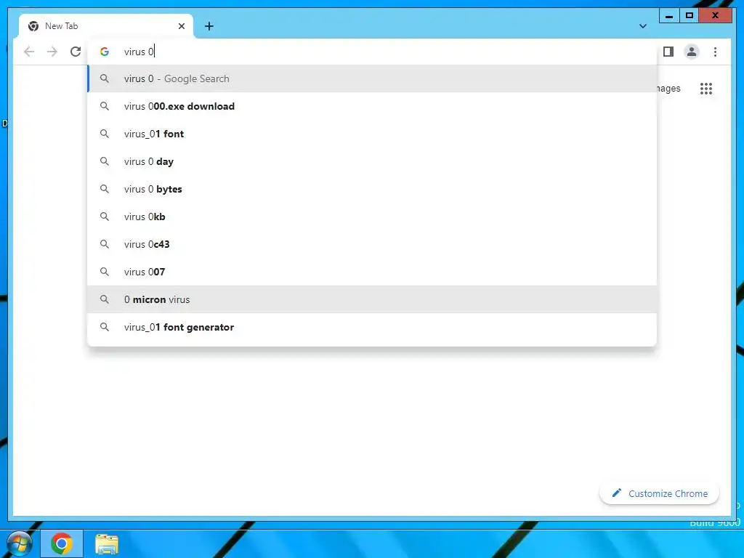Reload the current page
Image resolution: width=744 pixels, height=558 pixels.
pos(76,52)
